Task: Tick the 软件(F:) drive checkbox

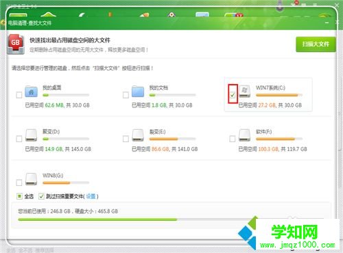Action: tap(233, 139)
